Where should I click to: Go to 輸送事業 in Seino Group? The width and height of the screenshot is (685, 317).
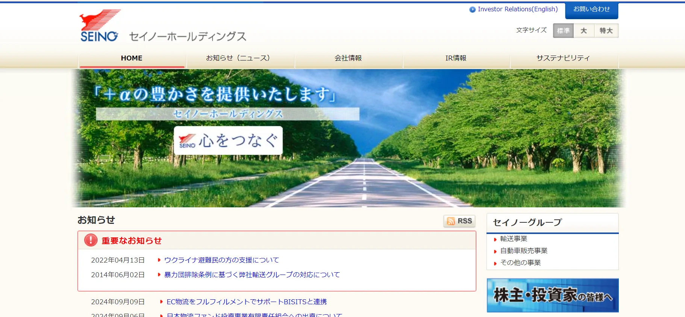pyautogui.click(x=514, y=239)
